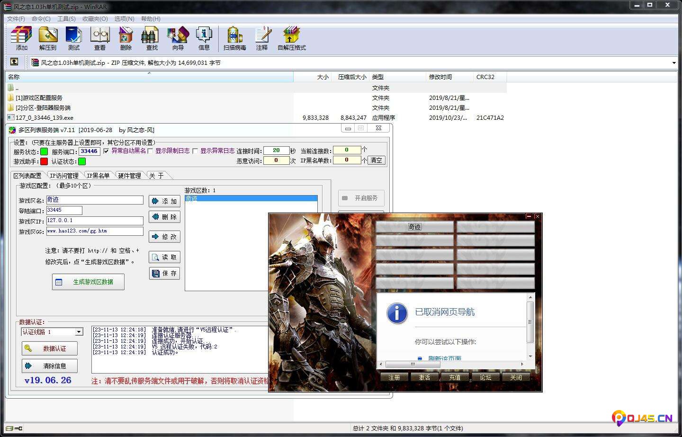Click the 关闭 button in launcher

tap(516, 377)
